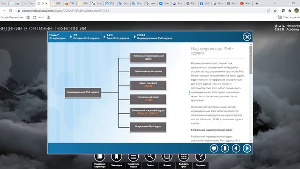Open the Недавние страницы recent pages icon
This screenshot has height=169, width=300.
(x=100, y=157)
